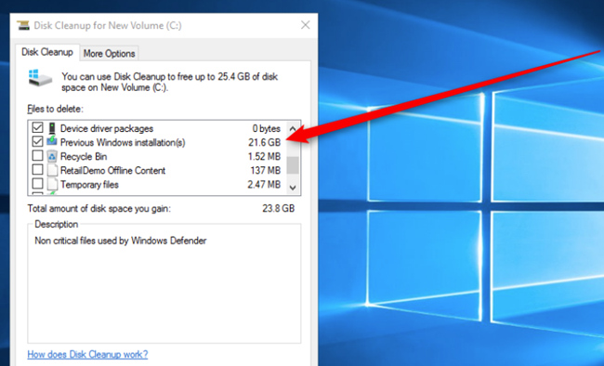The width and height of the screenshot is (604, 366).
Task: Click the RetailDemo Offline Content file icon
Action: click(x=52, y=170)
